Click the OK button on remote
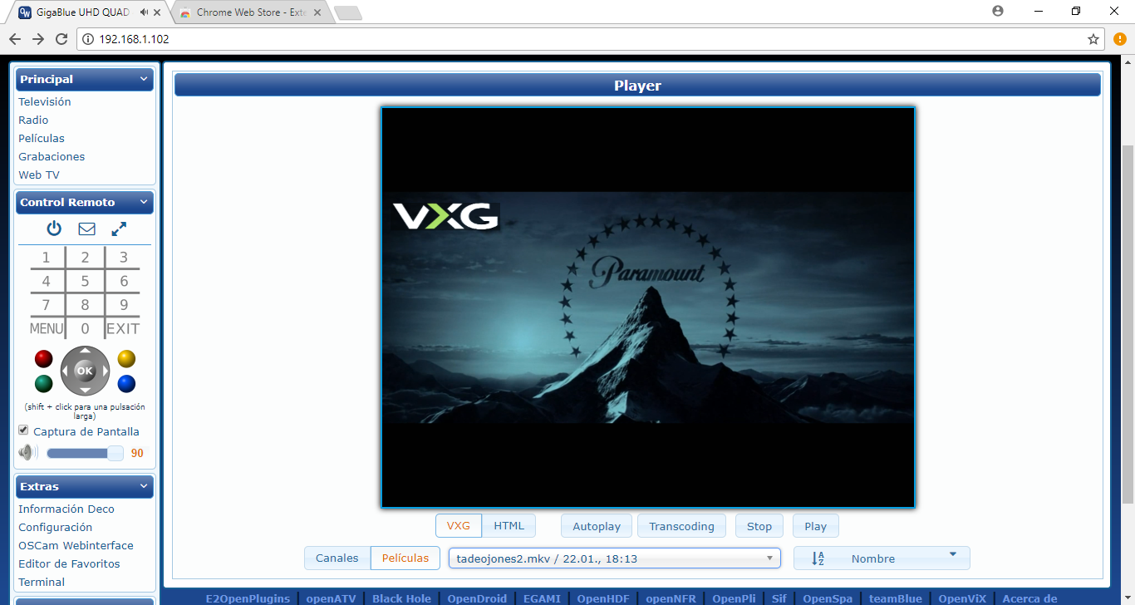Image resolution: width=1135 pixels, height=605 pixels. 85,371
